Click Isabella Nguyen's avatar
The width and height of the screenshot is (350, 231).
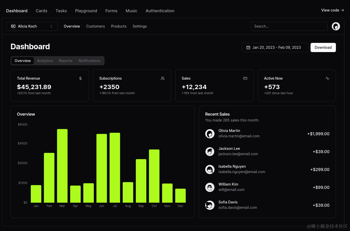(210, 169)
